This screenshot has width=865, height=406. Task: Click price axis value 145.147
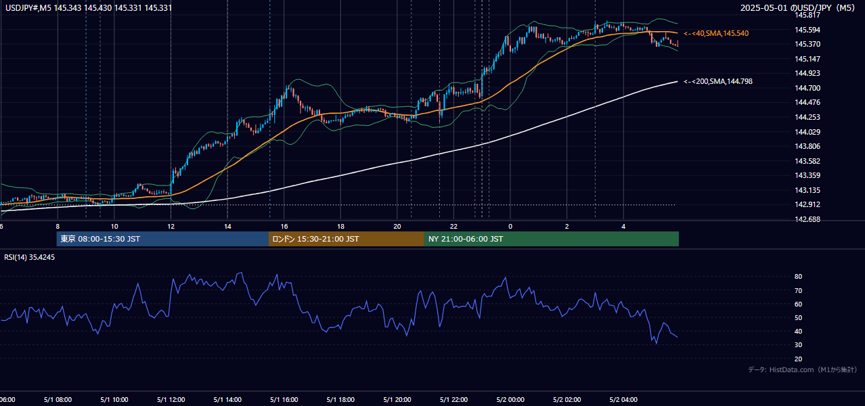[x=807, y=59]
